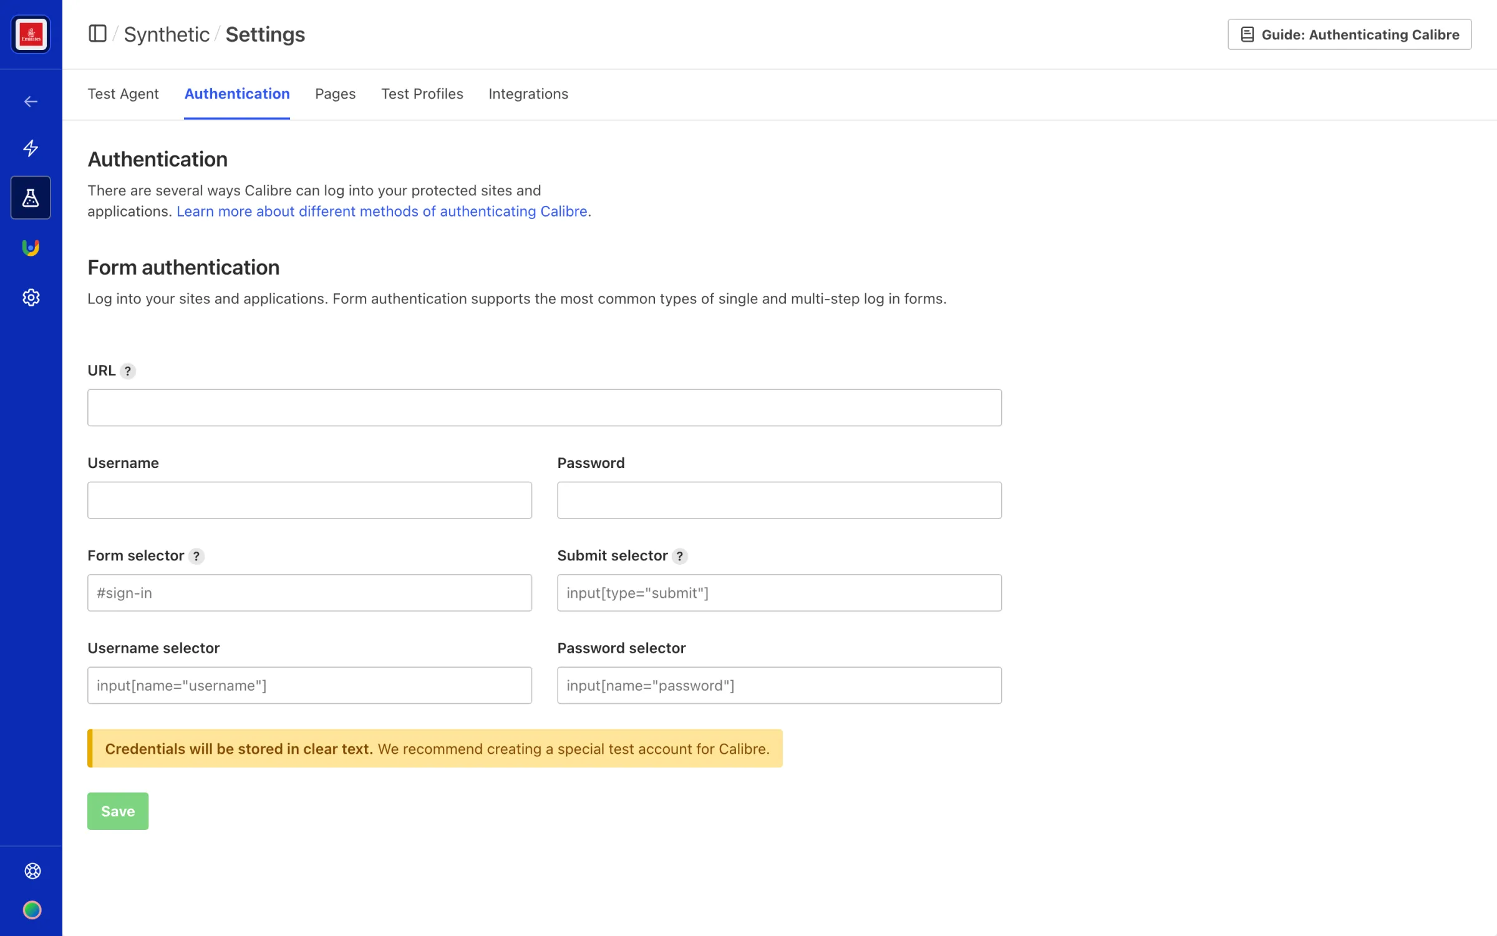This screenshot has width=1497, height=936.
Task: Open the Integrations tab
Action: tap(528, 94)
